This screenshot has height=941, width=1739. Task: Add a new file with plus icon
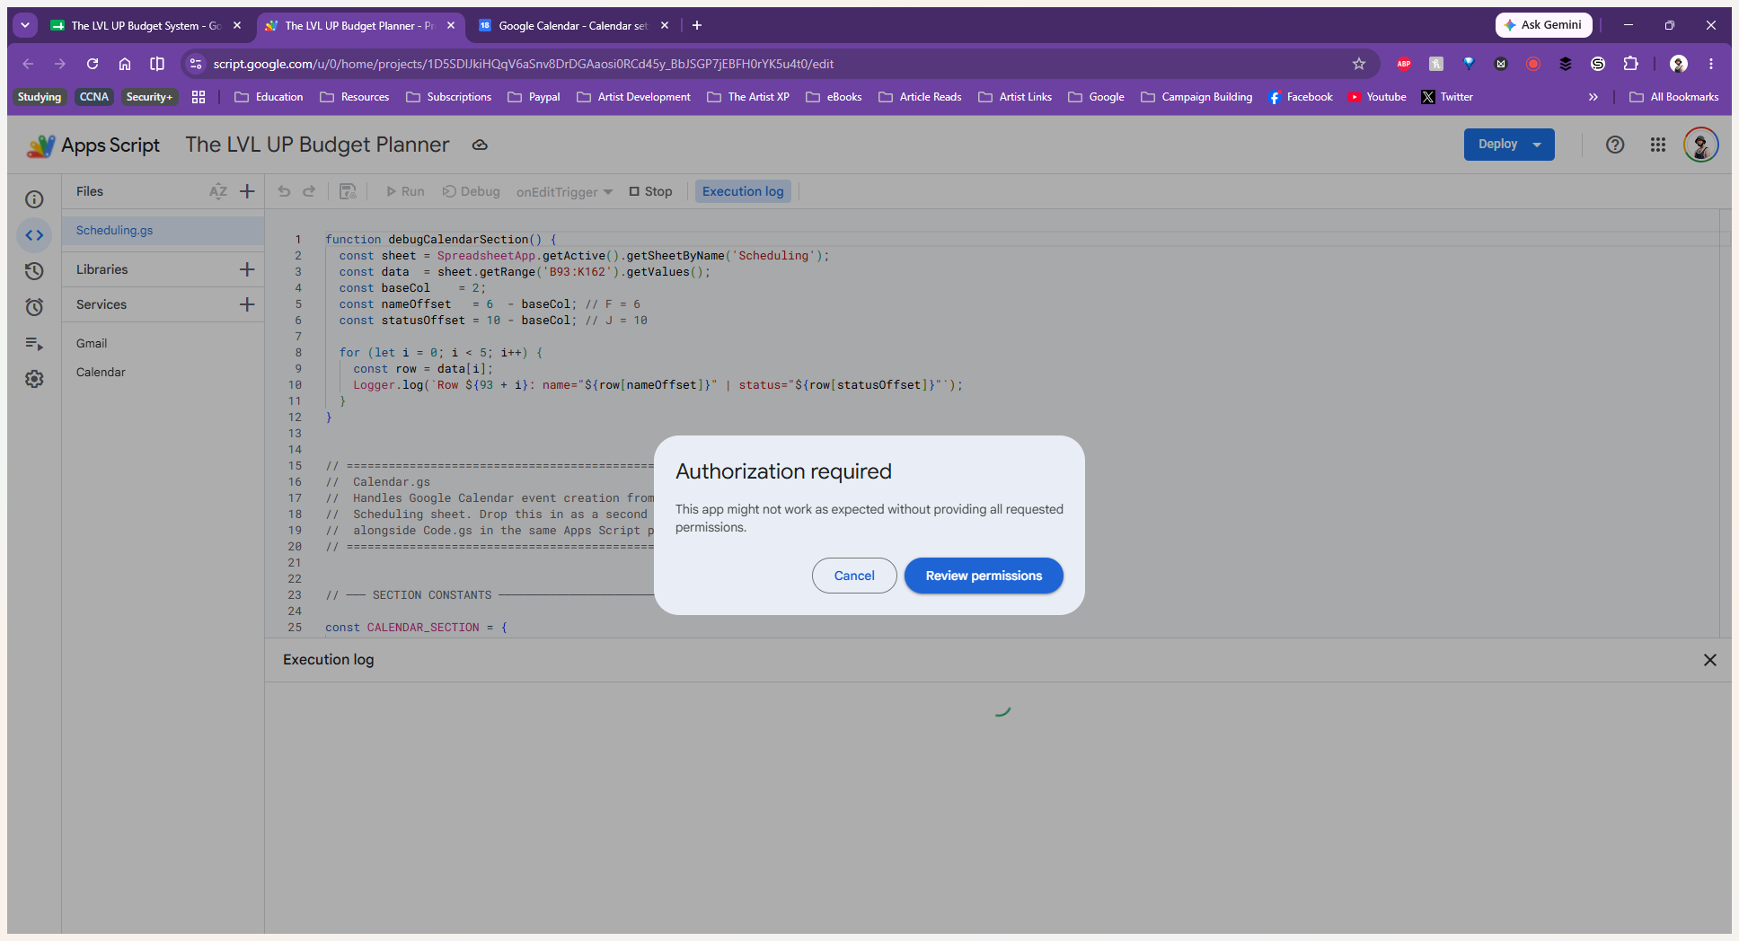tap(247, 191)
